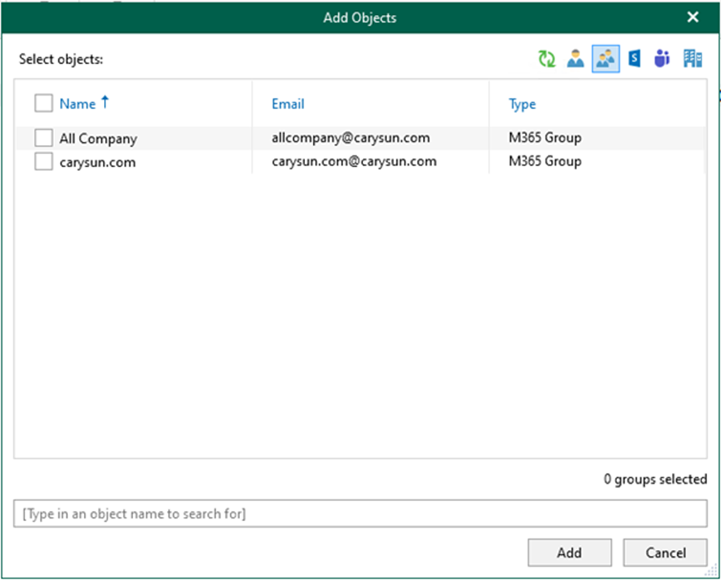The width and height of the screenshot is (721, 580).
Task: Click M365 Group type in All Company row
Action: 545,138
